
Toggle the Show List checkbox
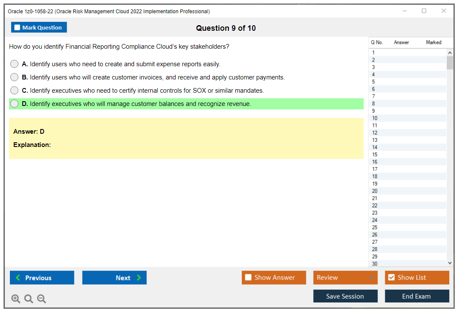click(391, 277)
